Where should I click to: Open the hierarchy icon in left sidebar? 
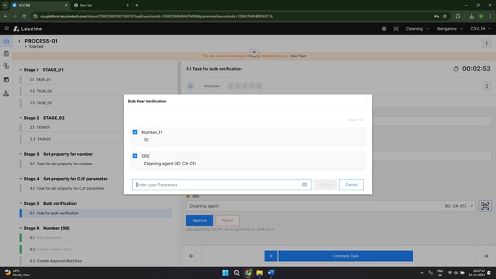tap(6, 93)
